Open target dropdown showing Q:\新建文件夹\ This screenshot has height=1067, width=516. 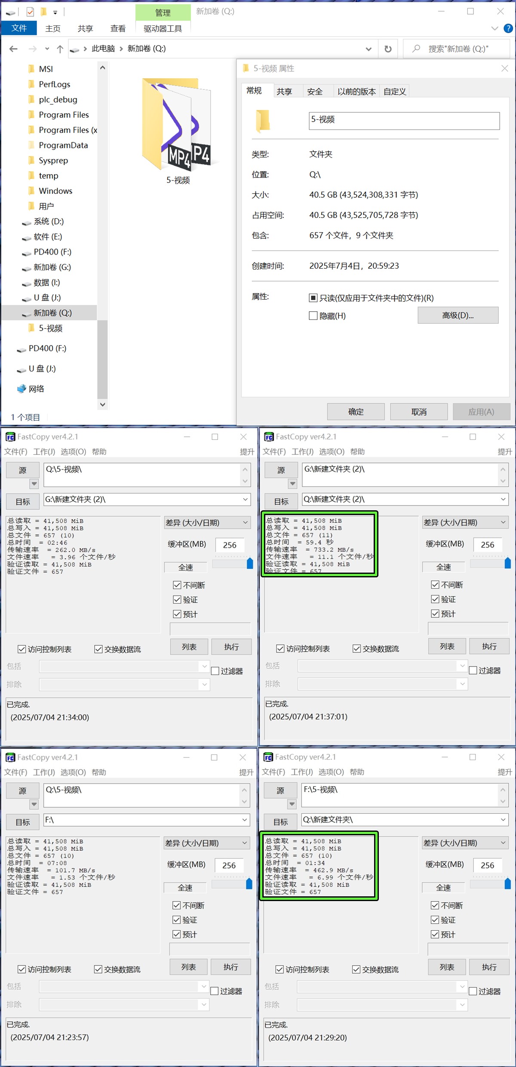click(503, 820)
